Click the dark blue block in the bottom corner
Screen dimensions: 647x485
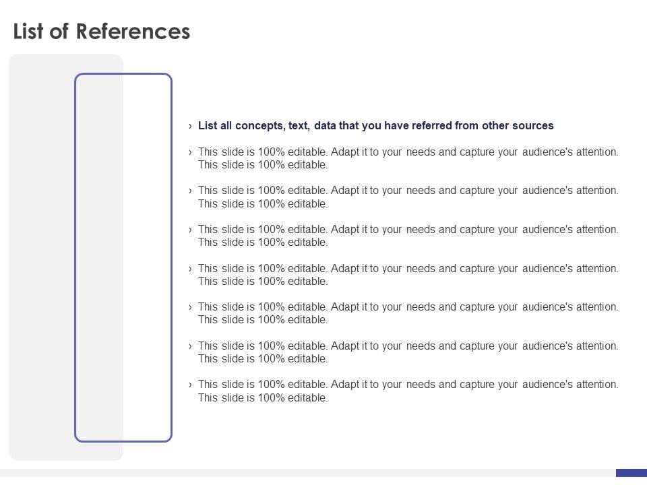(631, 473)
